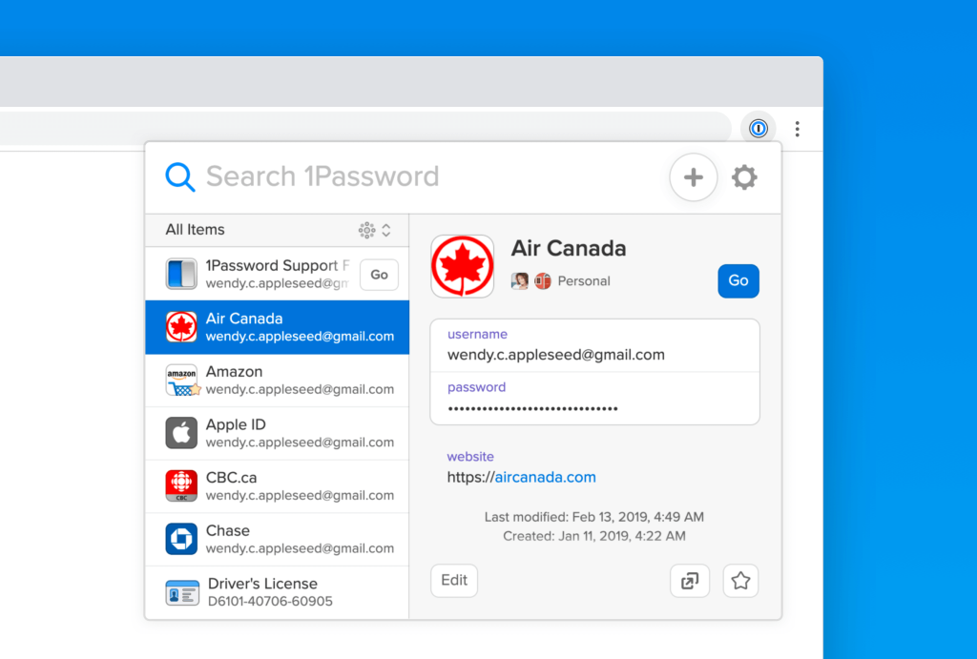
Task: Click the Air Canada icon in the list
Action: coord(181,327)
